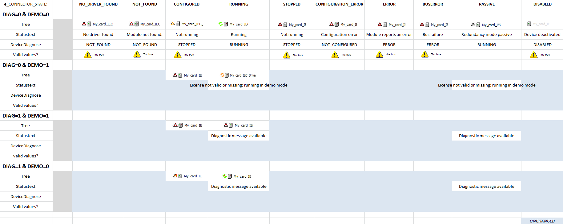This screenshot has width=563, height=224.
Task: Click the green diagnostic icon in the DIAG=1 & DEMO=0 RUNNING cell
Action: pyautogui.click(x=224, y=176)
